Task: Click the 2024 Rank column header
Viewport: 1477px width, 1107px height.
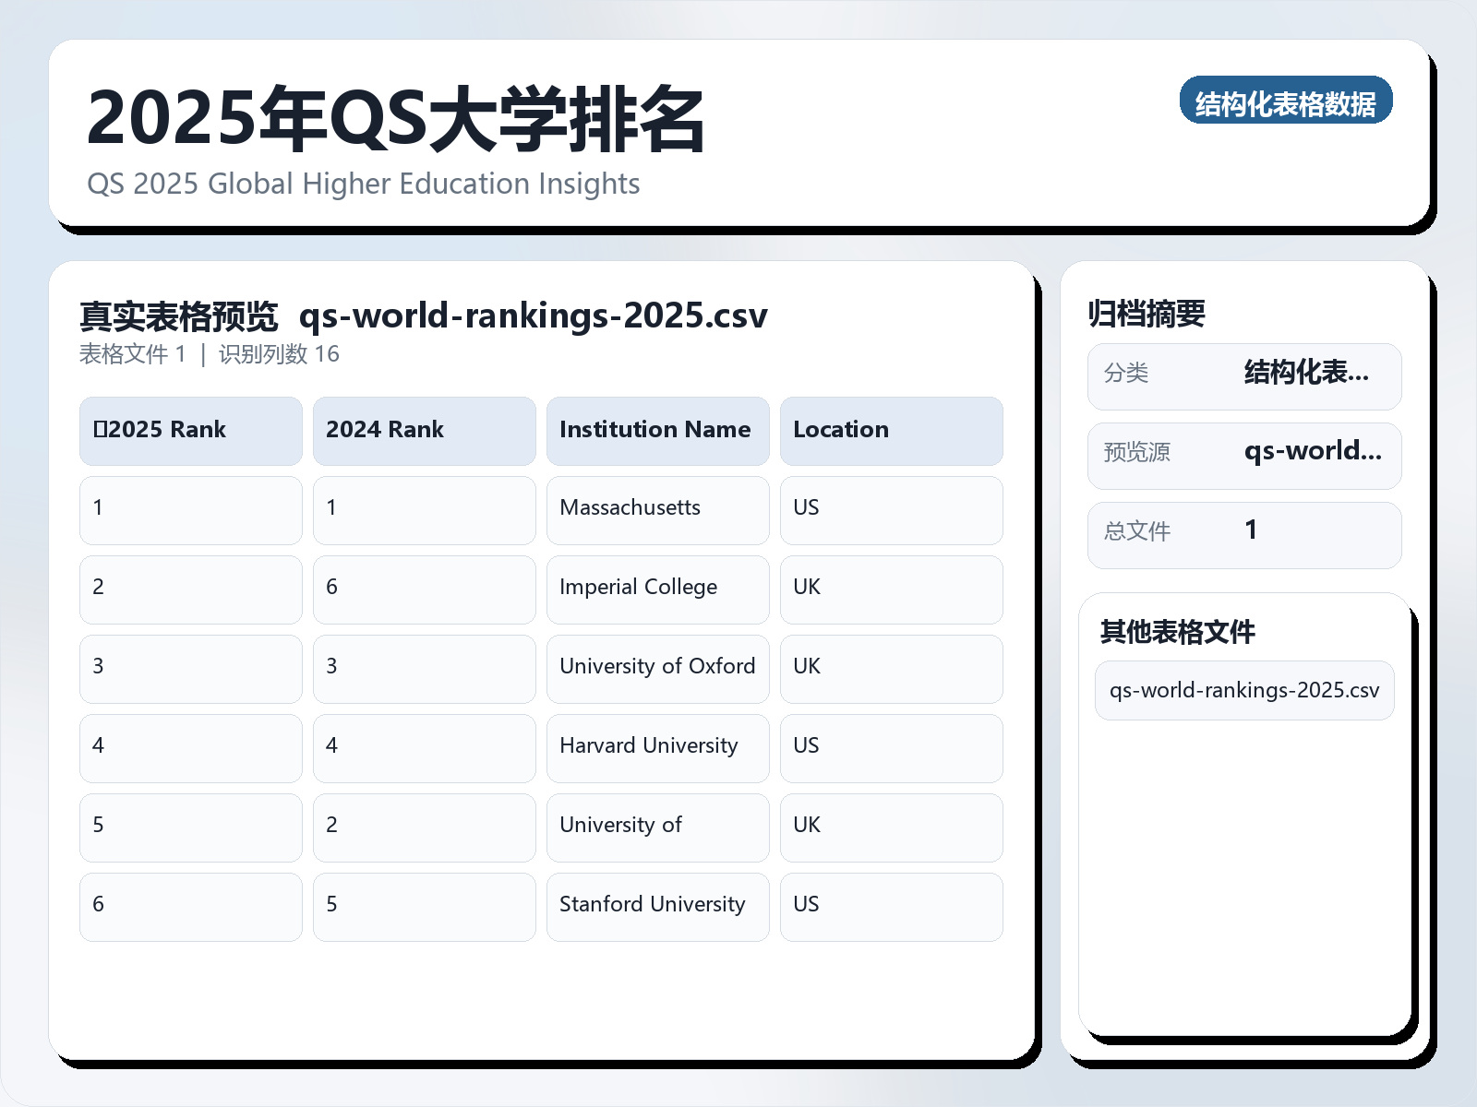Action: pyautogui.click(x=424, y=430)
